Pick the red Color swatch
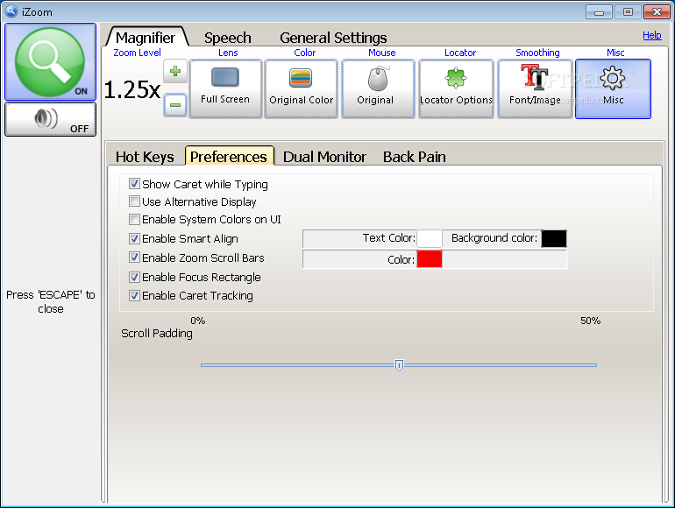The width and height of the screenshot is (675, 508). pos(430,259)
